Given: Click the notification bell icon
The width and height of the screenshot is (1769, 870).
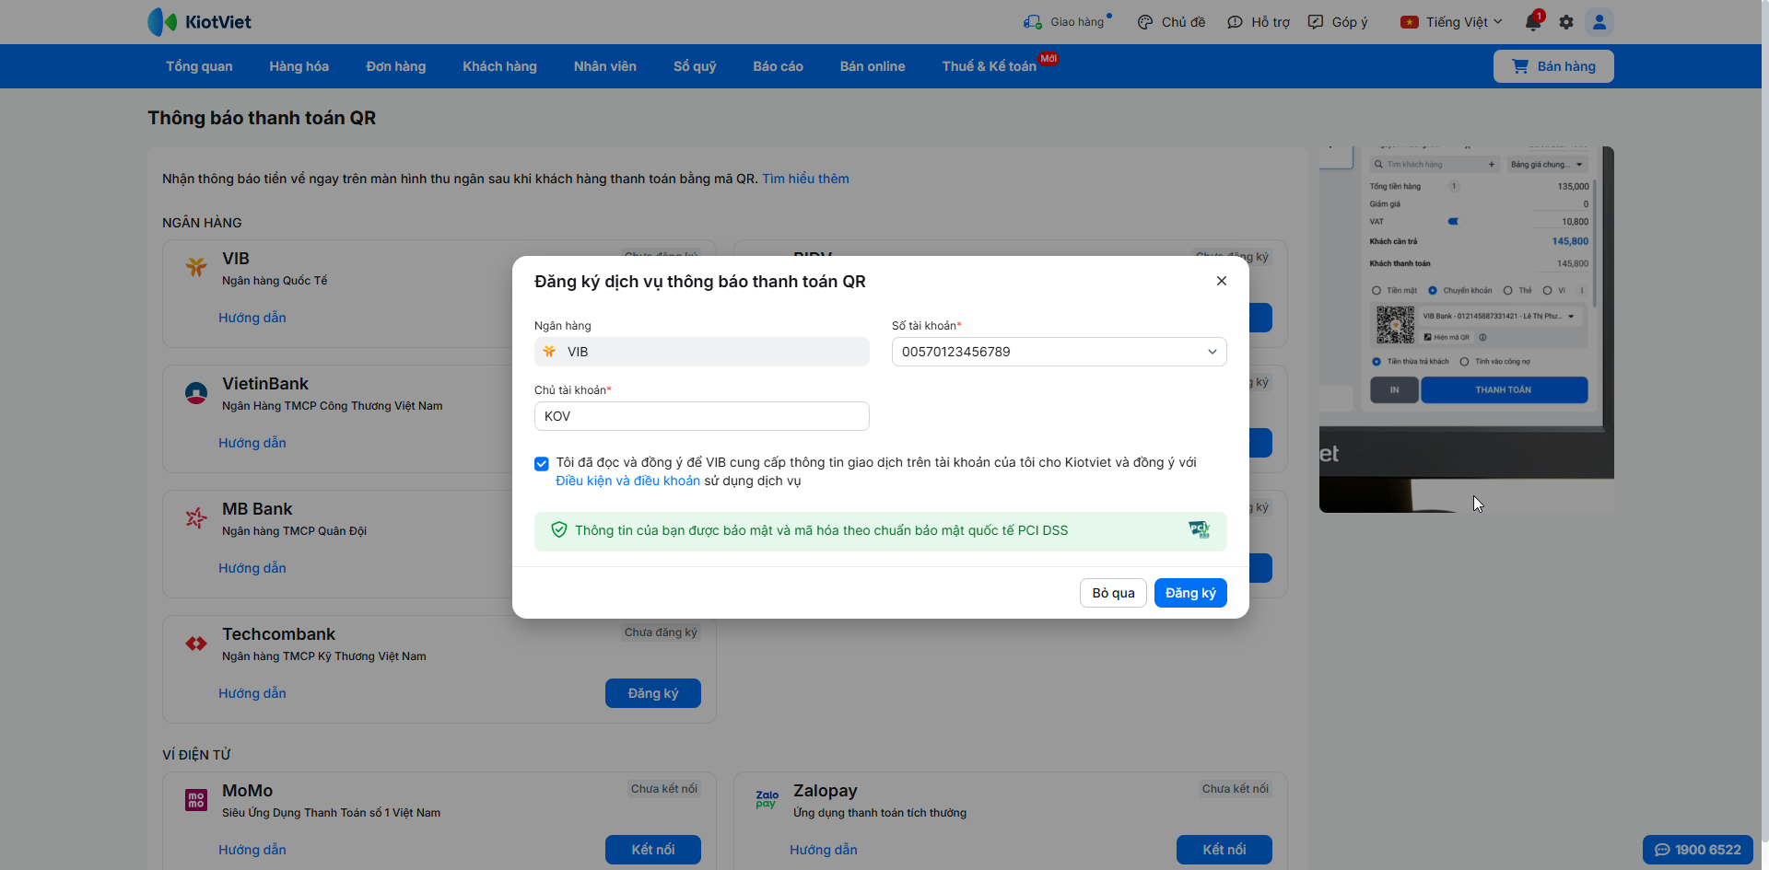Looking at the screenshot, I should click(x=1533, y=22).
